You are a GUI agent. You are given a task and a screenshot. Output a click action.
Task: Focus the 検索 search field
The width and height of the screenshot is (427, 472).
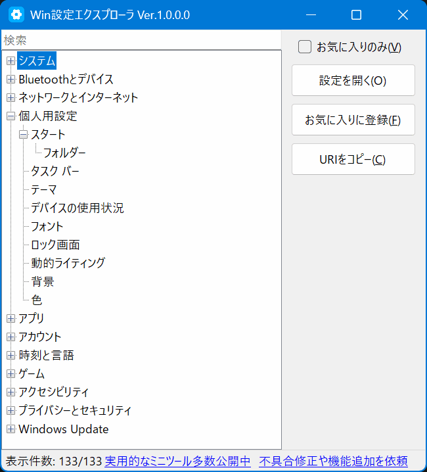point(141,39)
